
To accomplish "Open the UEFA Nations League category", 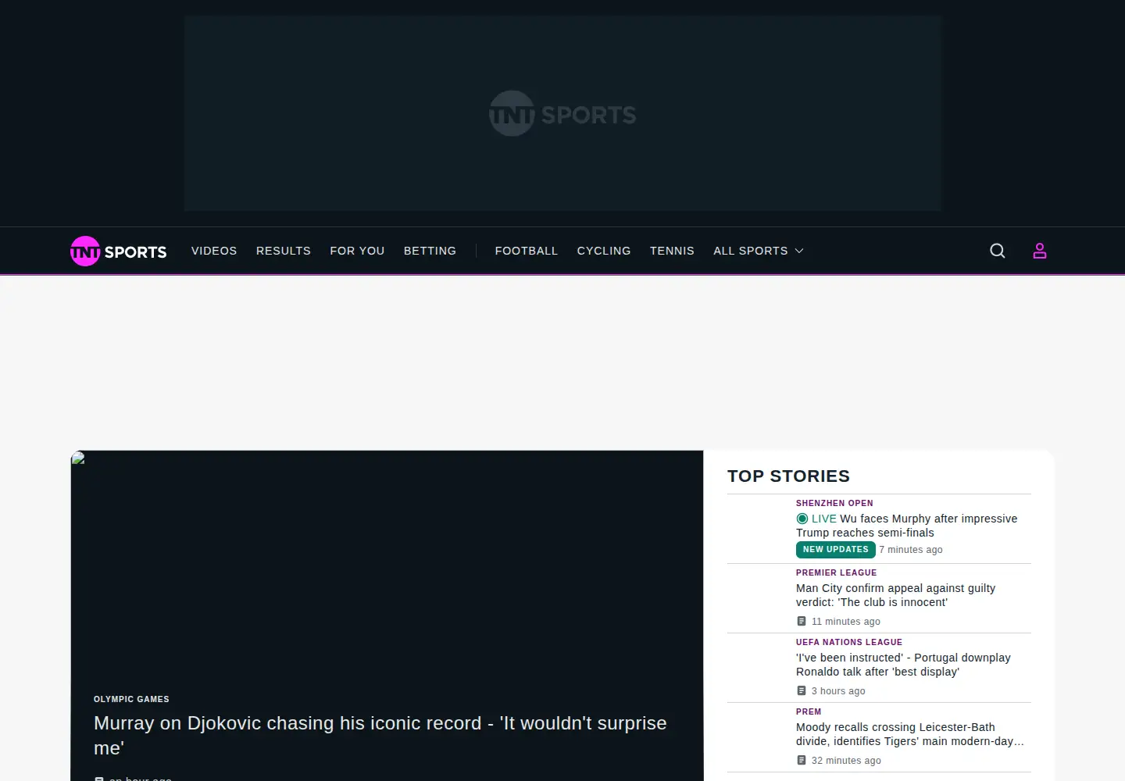I will point(849,643).
